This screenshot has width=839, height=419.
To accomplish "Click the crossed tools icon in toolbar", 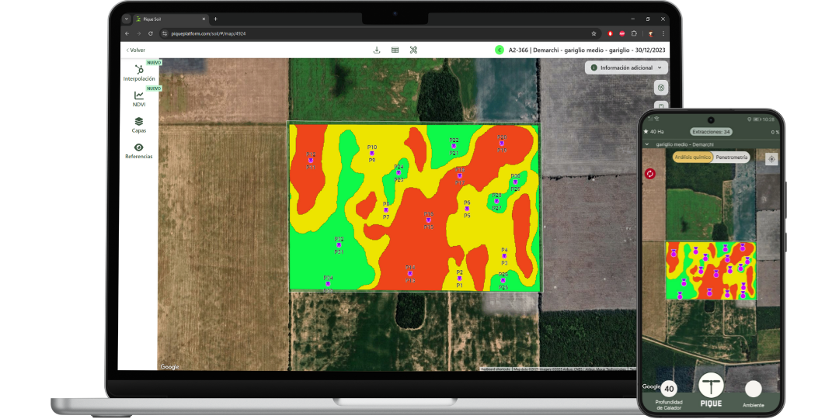I will [413, 50].
